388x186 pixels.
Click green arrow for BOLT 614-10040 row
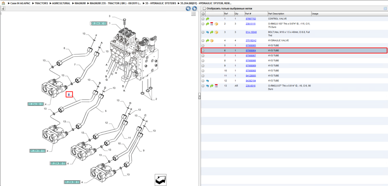[x=212, y=32]
